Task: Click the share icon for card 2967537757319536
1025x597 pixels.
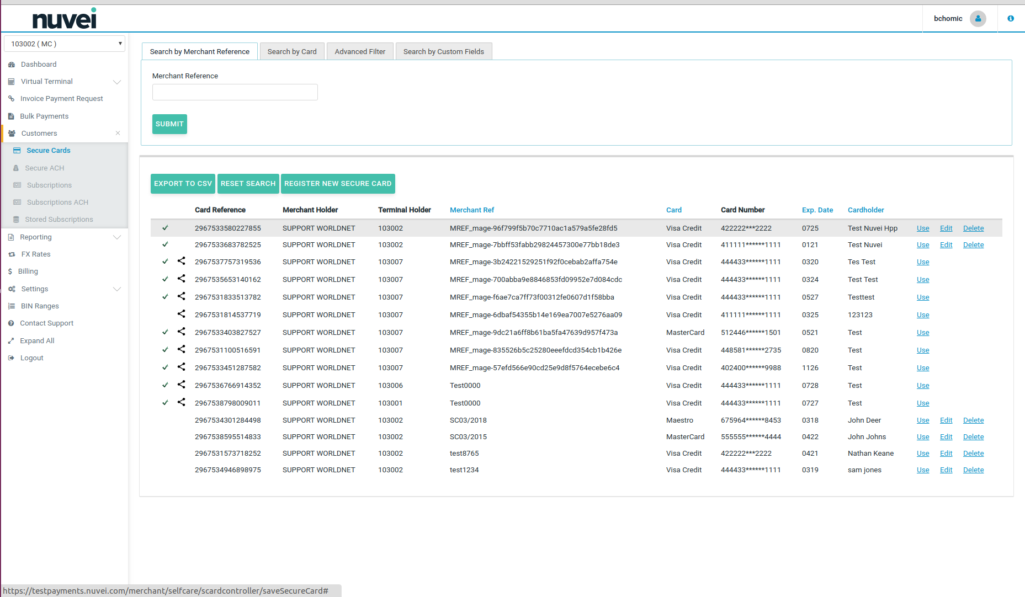Action: click(x=181, y=261)
